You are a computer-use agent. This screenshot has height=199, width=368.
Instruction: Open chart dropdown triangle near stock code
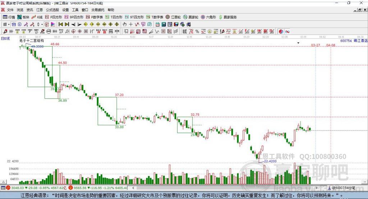[298, 43]
